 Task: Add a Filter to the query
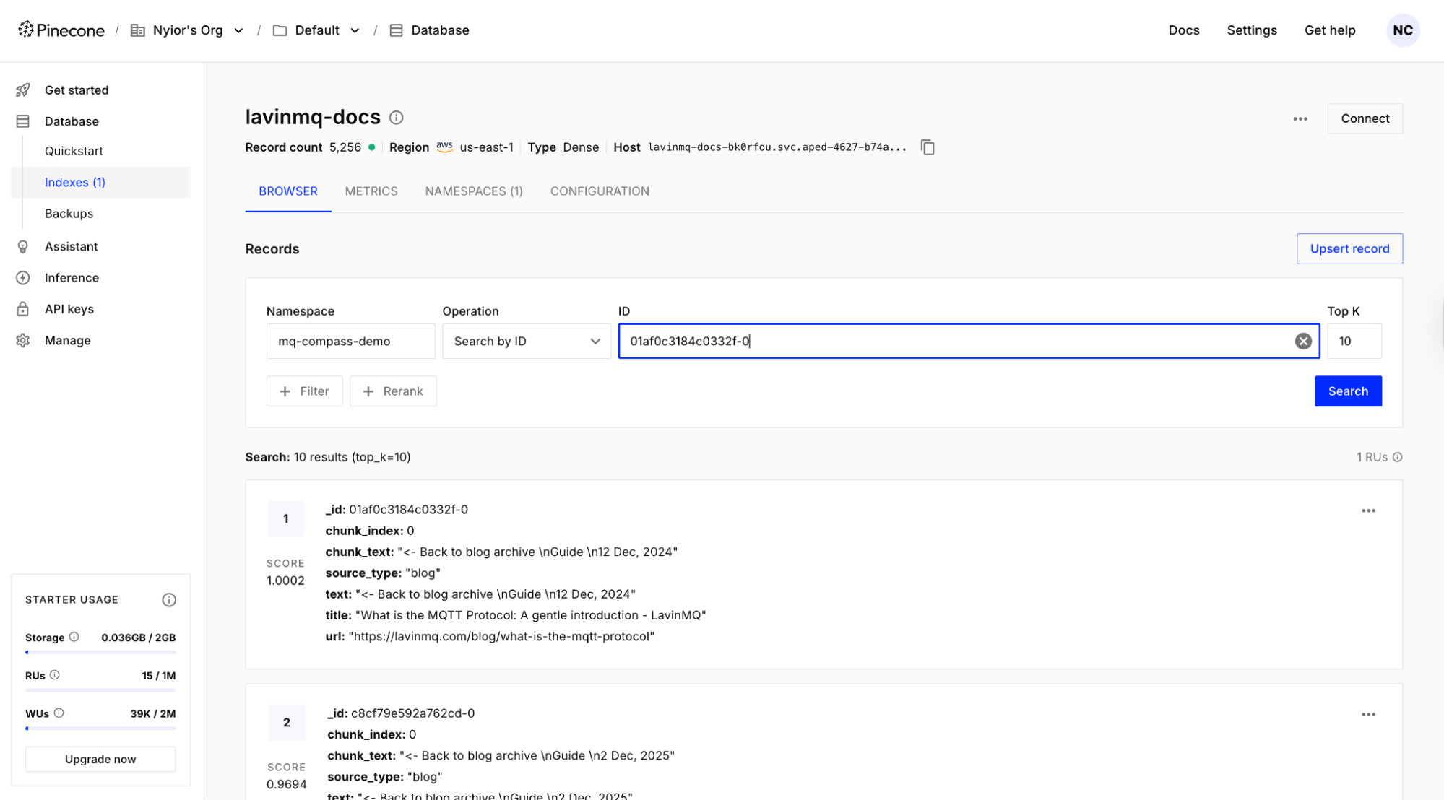click(304, 391)
